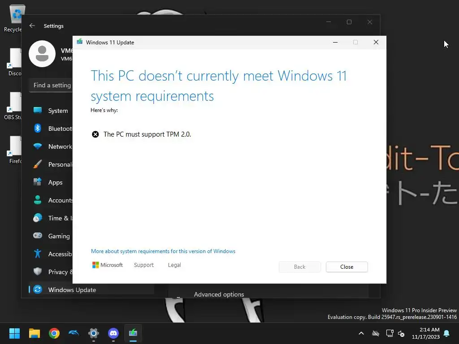This screenshot has height=344, width=459.
Task: Open the Support link in the dialog
Action: click(x=144, y=265)
